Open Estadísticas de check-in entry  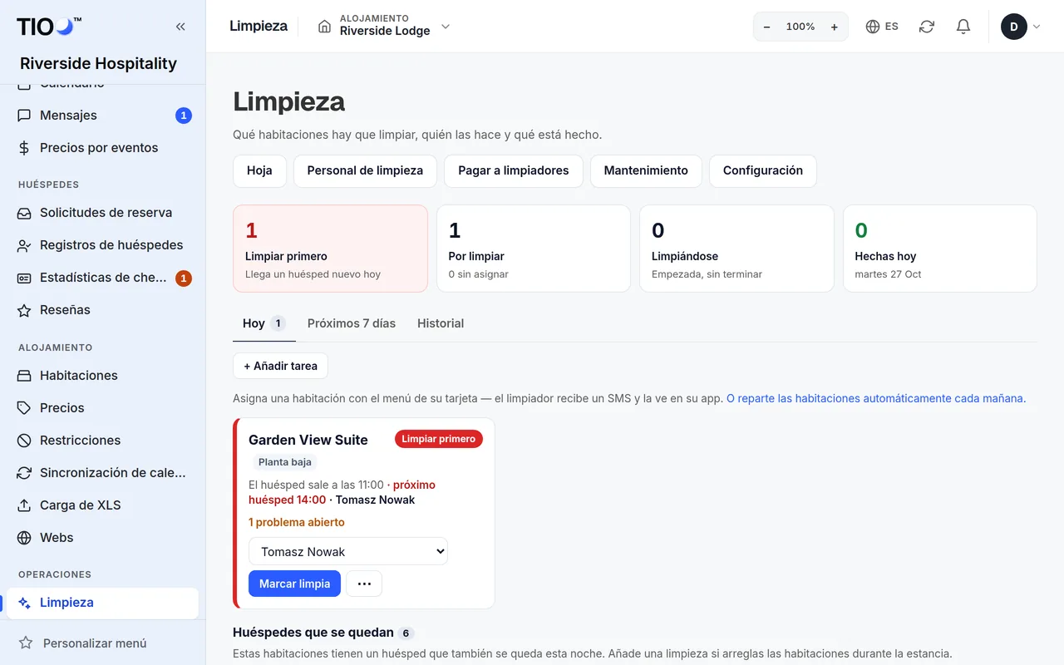102,278
